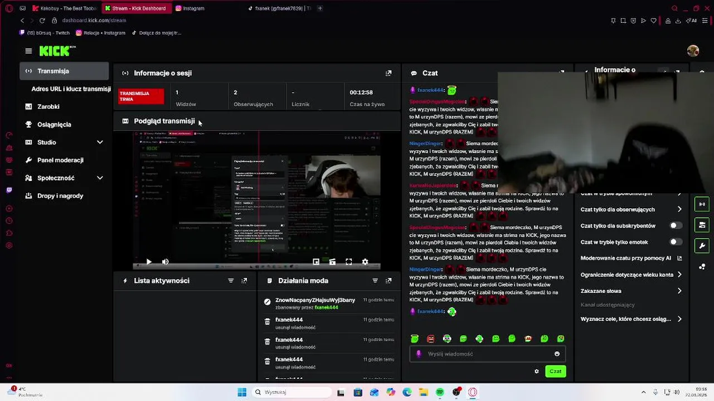
Task: Pop out the Działania moda panel
Action: [388, 281]
